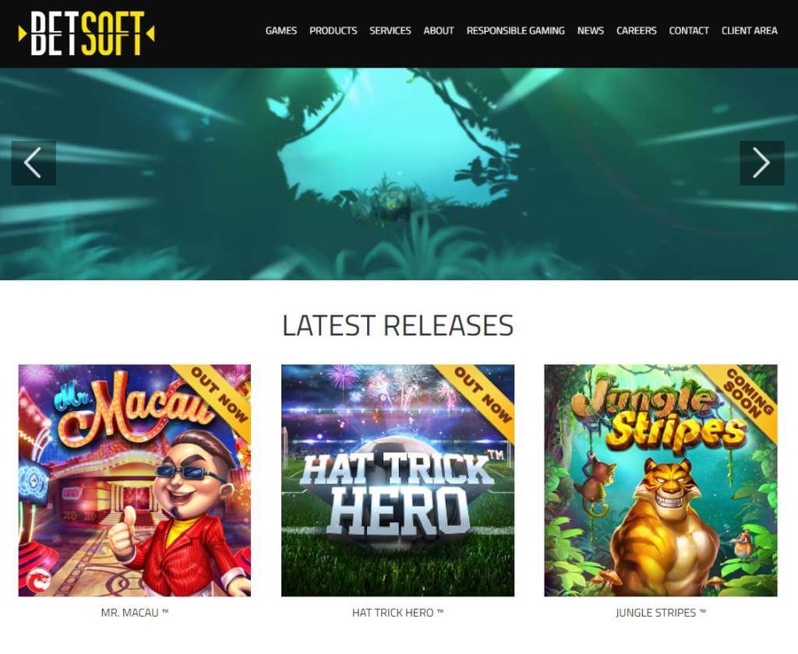
Task: Click the Betsoft logo
Action: pos(86,33)
